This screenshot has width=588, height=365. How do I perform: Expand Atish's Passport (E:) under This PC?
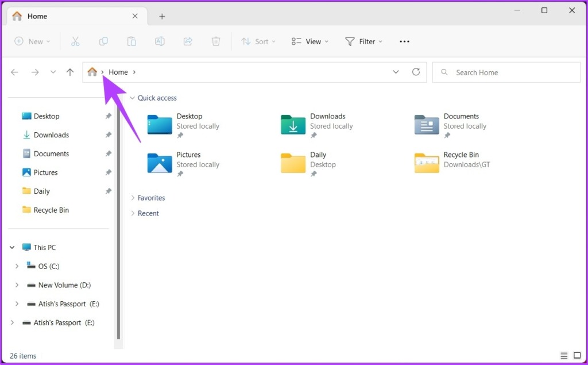click(17, 304)
